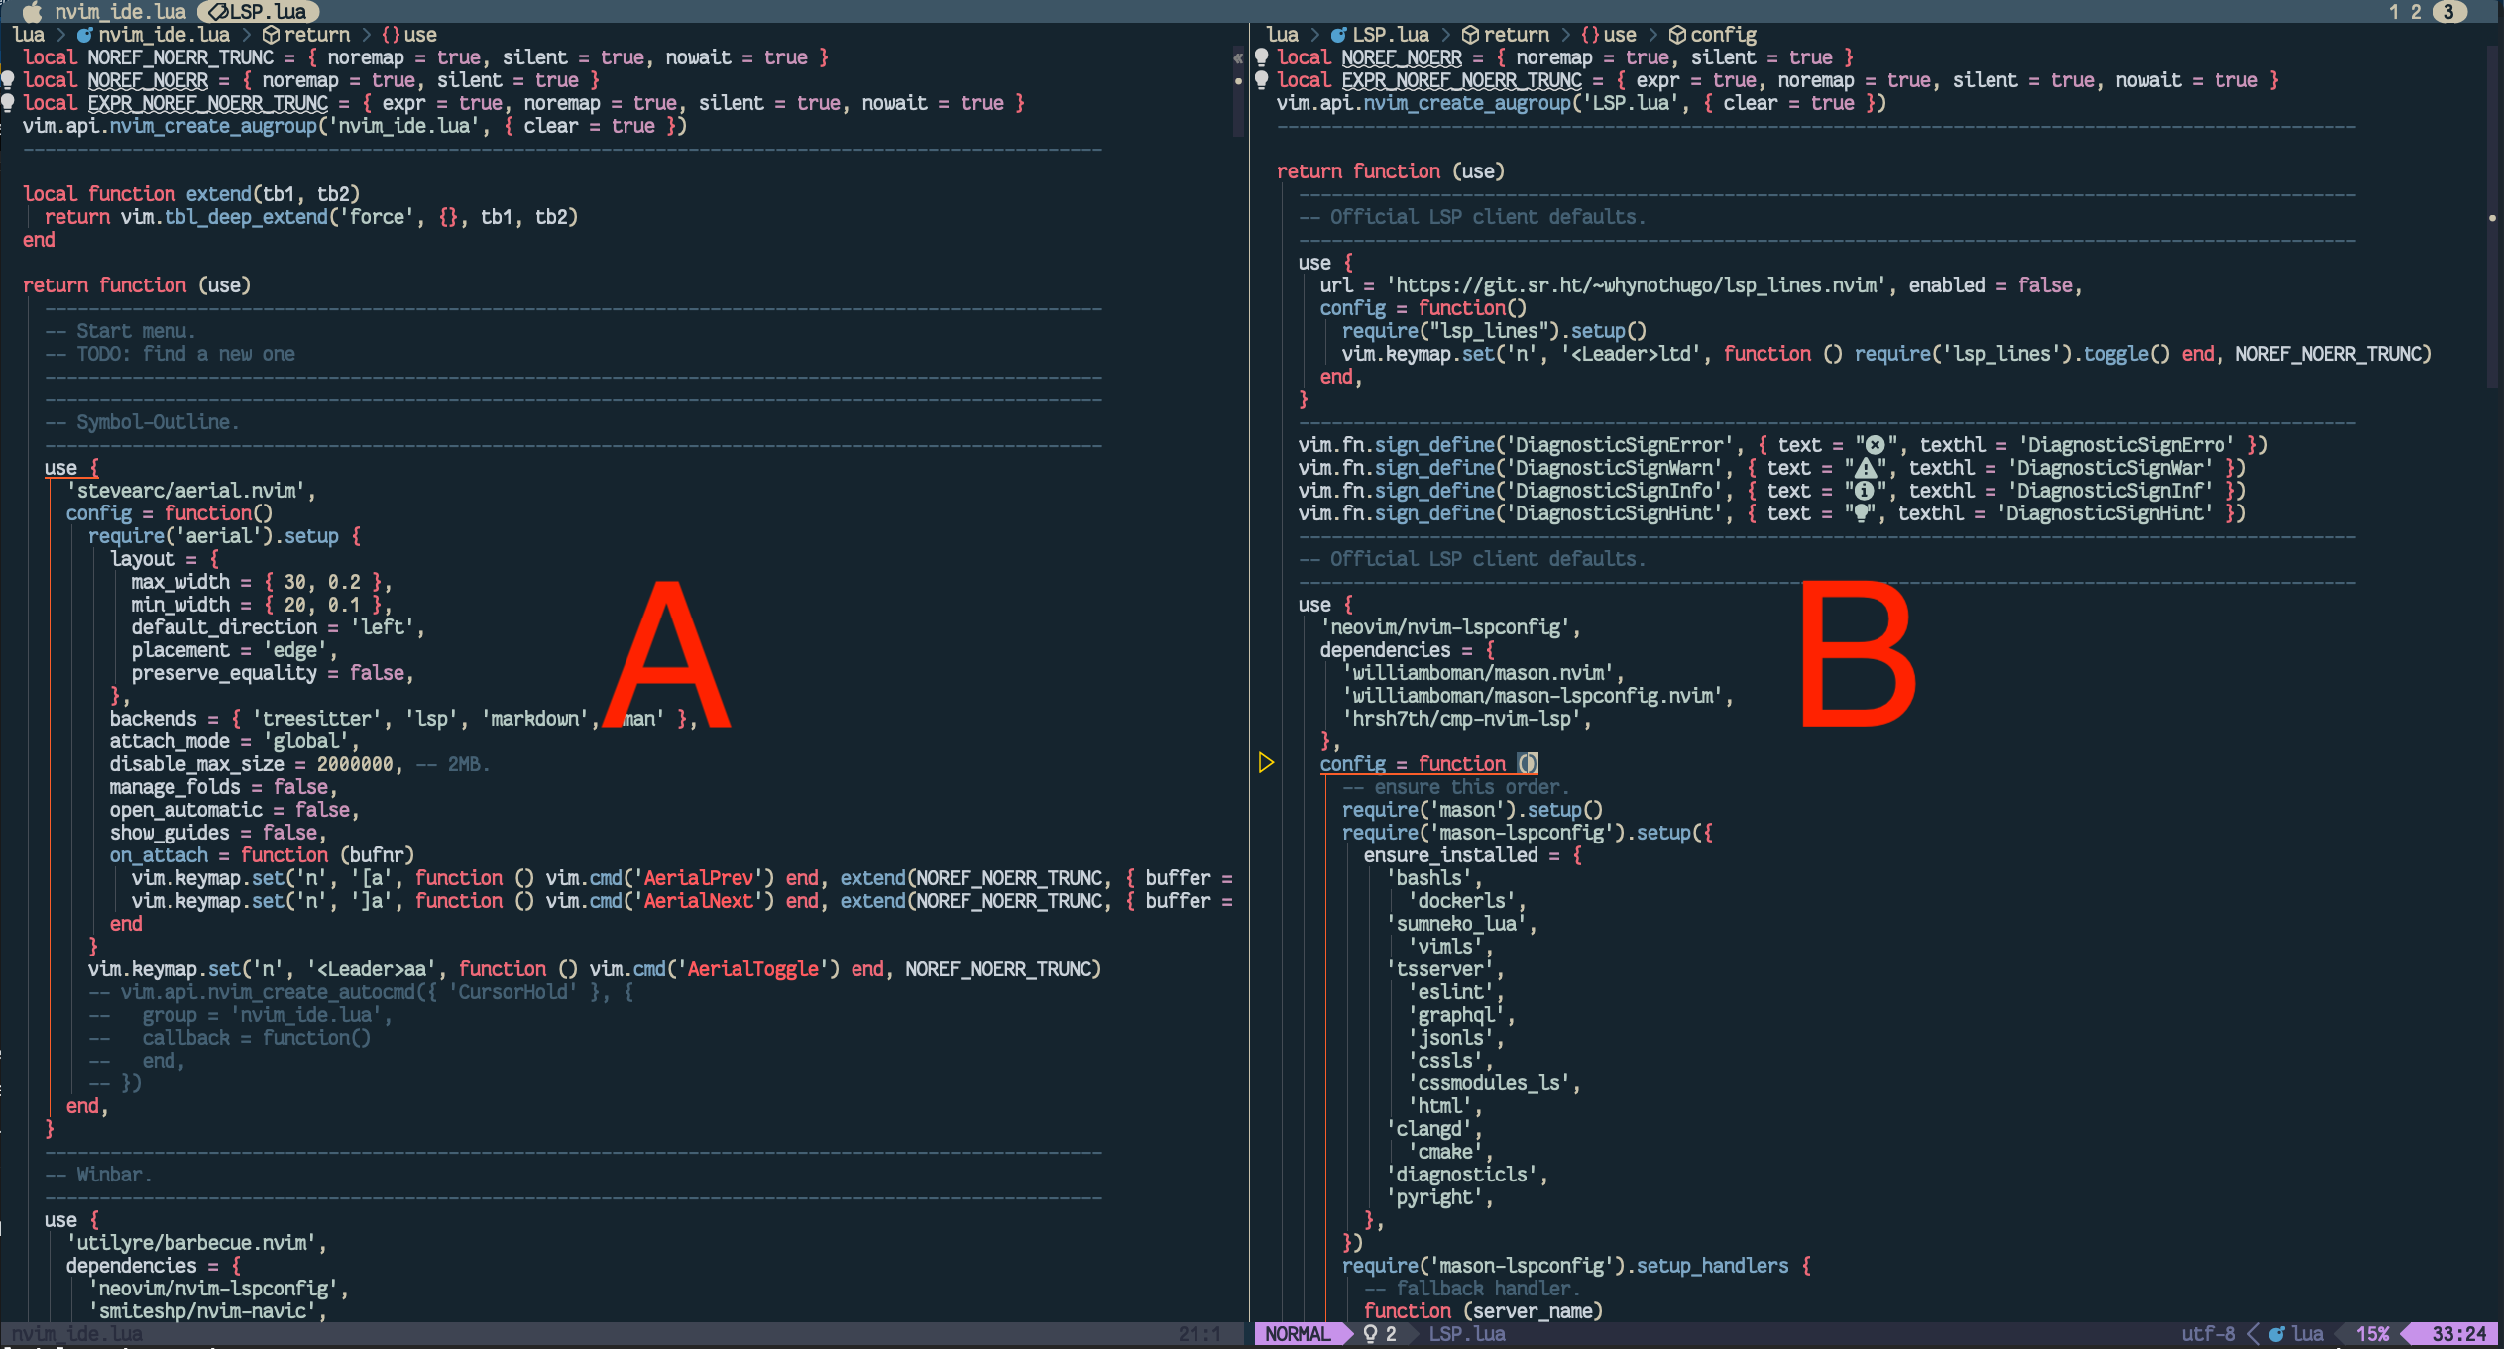2504x1349 pixels.
Task: Click lightbulb beside right pane EXPR_NOREF_NOERR_TRUNC line
Action: 1262,80
